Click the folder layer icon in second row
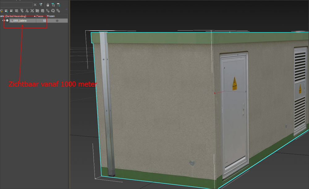This screenshot has height=189, width=309. pos(37,11)
